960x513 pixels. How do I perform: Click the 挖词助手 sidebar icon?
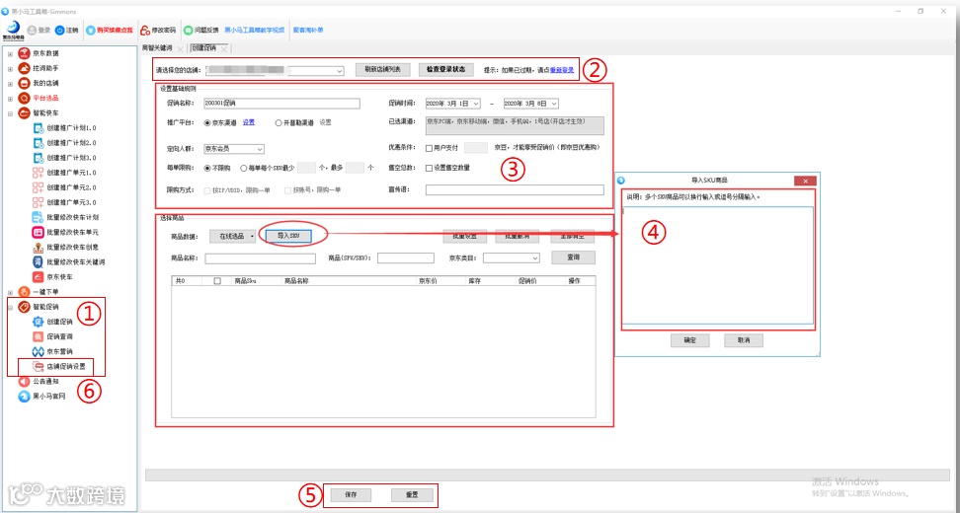tap(24, 68)
